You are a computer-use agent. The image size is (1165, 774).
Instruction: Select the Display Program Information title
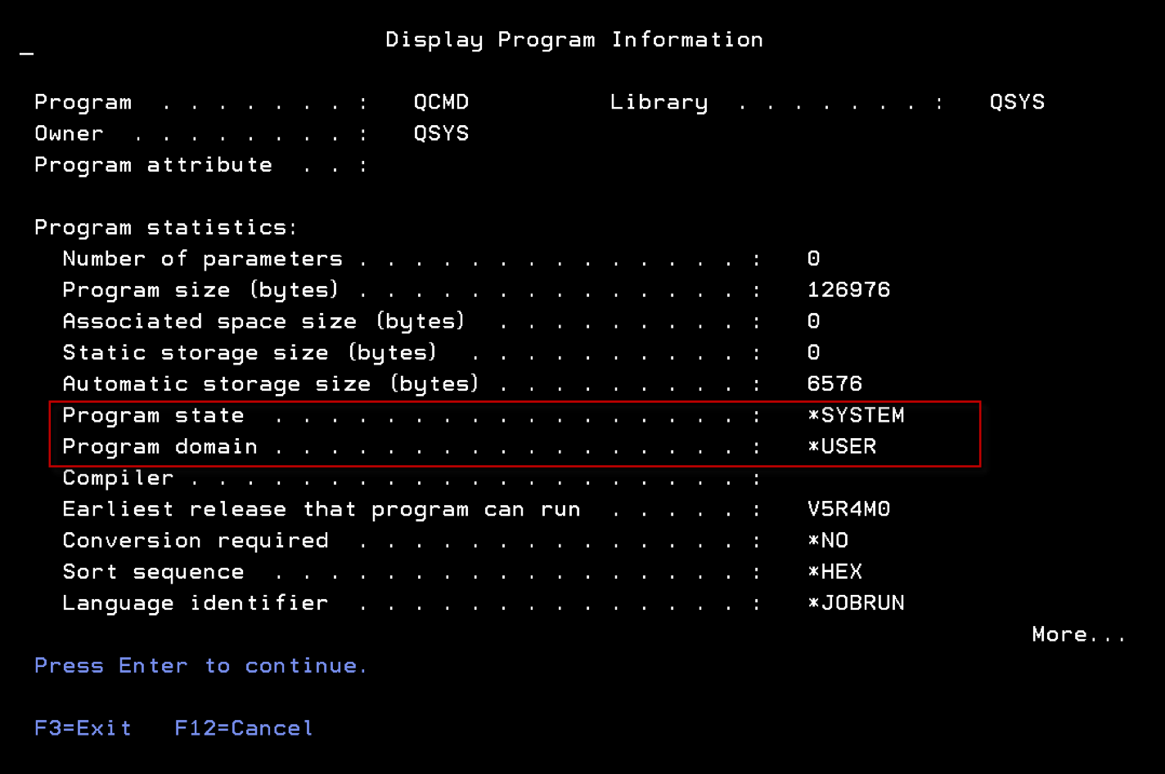(575, 39)
